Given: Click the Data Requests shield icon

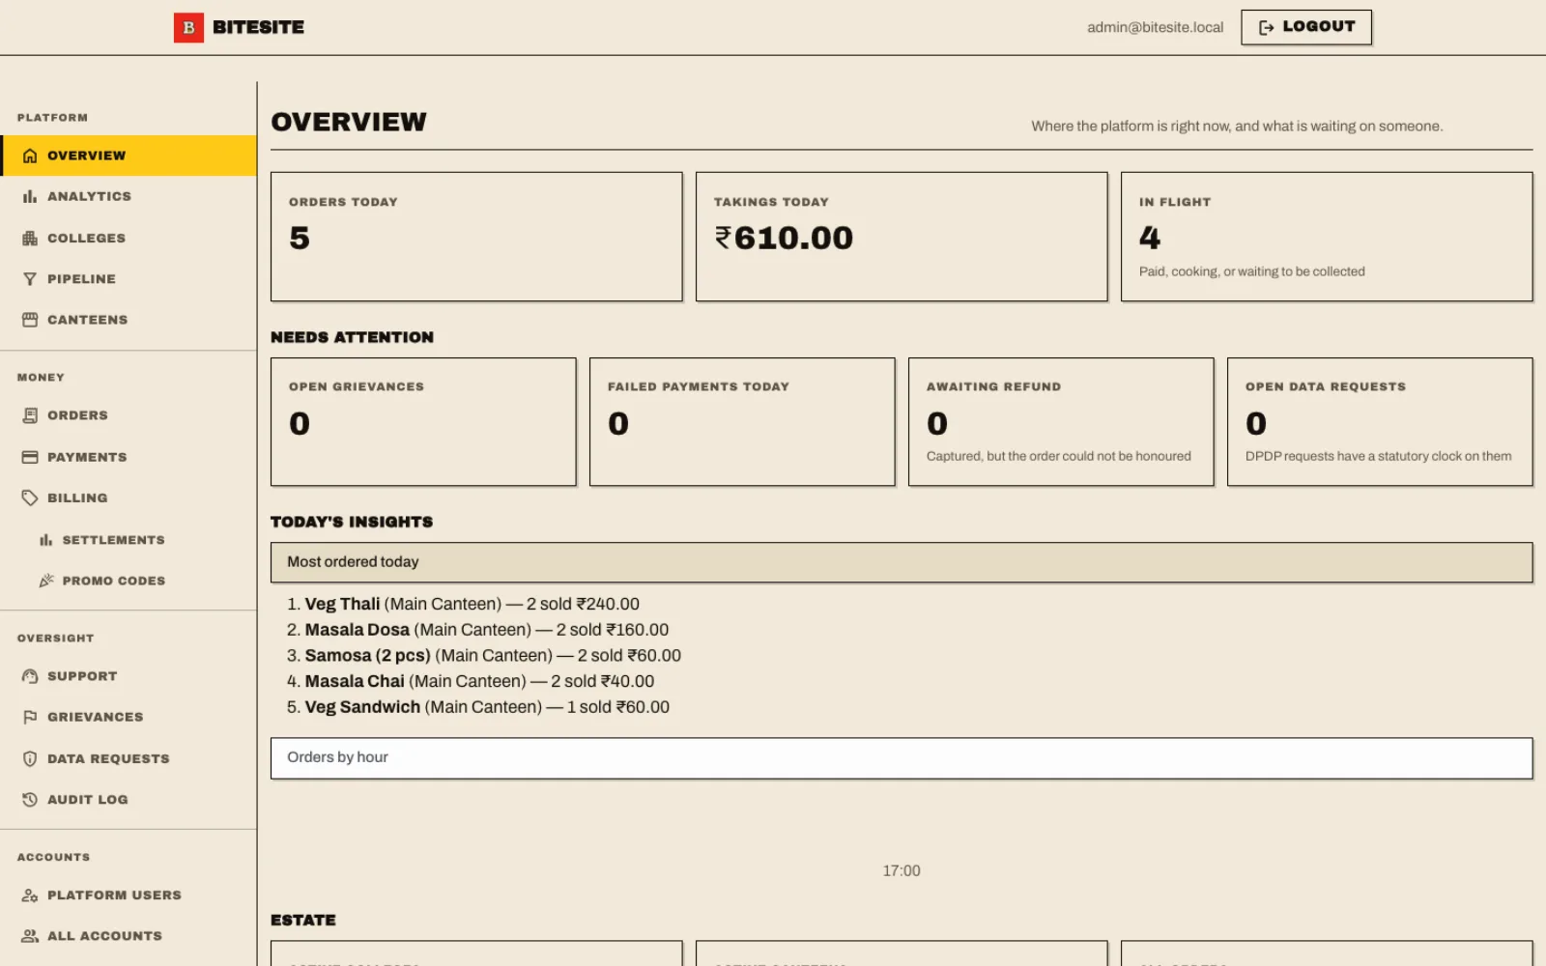Looking at the screenshot, I should [x=30, y=758].
